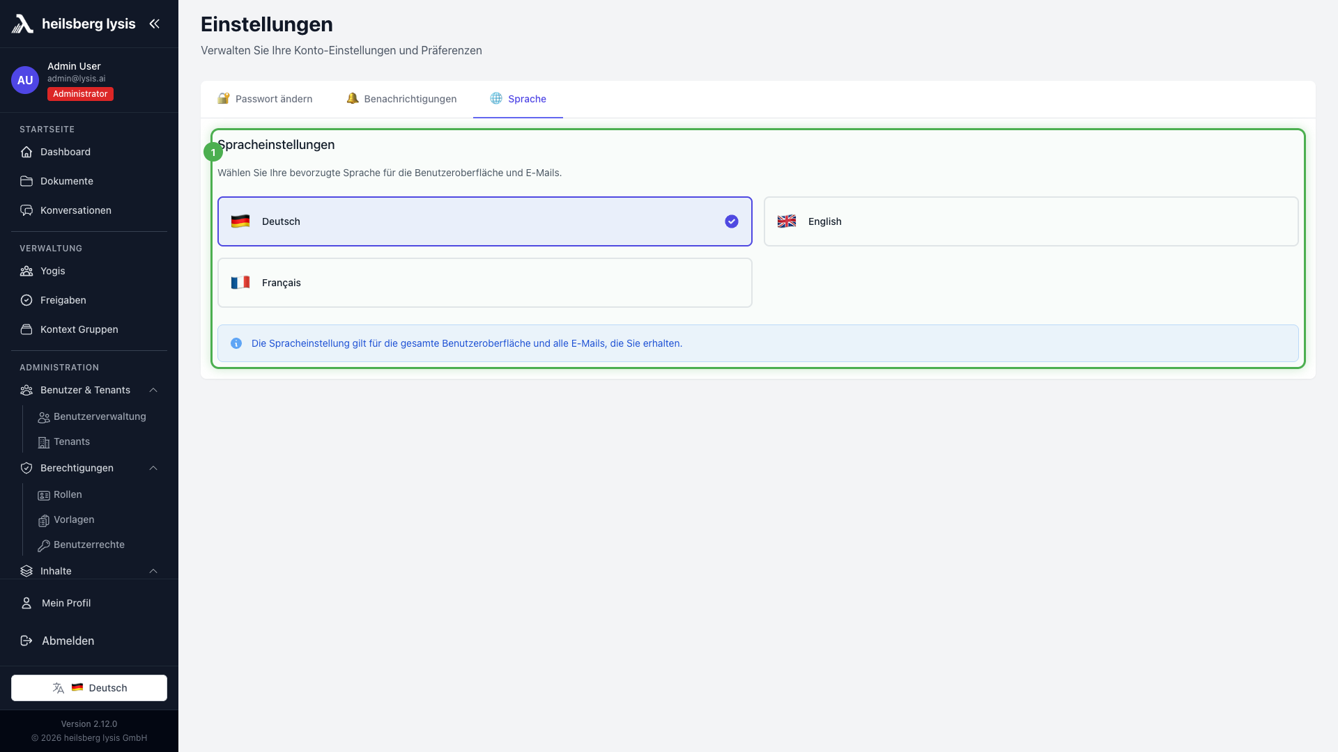
Task: Open Benutzerverwaltung submenu item
Action: (x=100, y=416)
